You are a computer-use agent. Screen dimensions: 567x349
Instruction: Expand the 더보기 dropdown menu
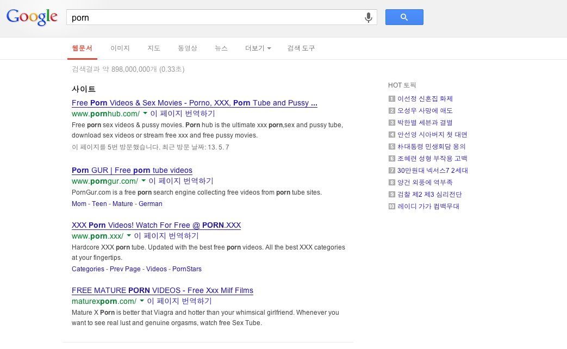tap(258, 48)
